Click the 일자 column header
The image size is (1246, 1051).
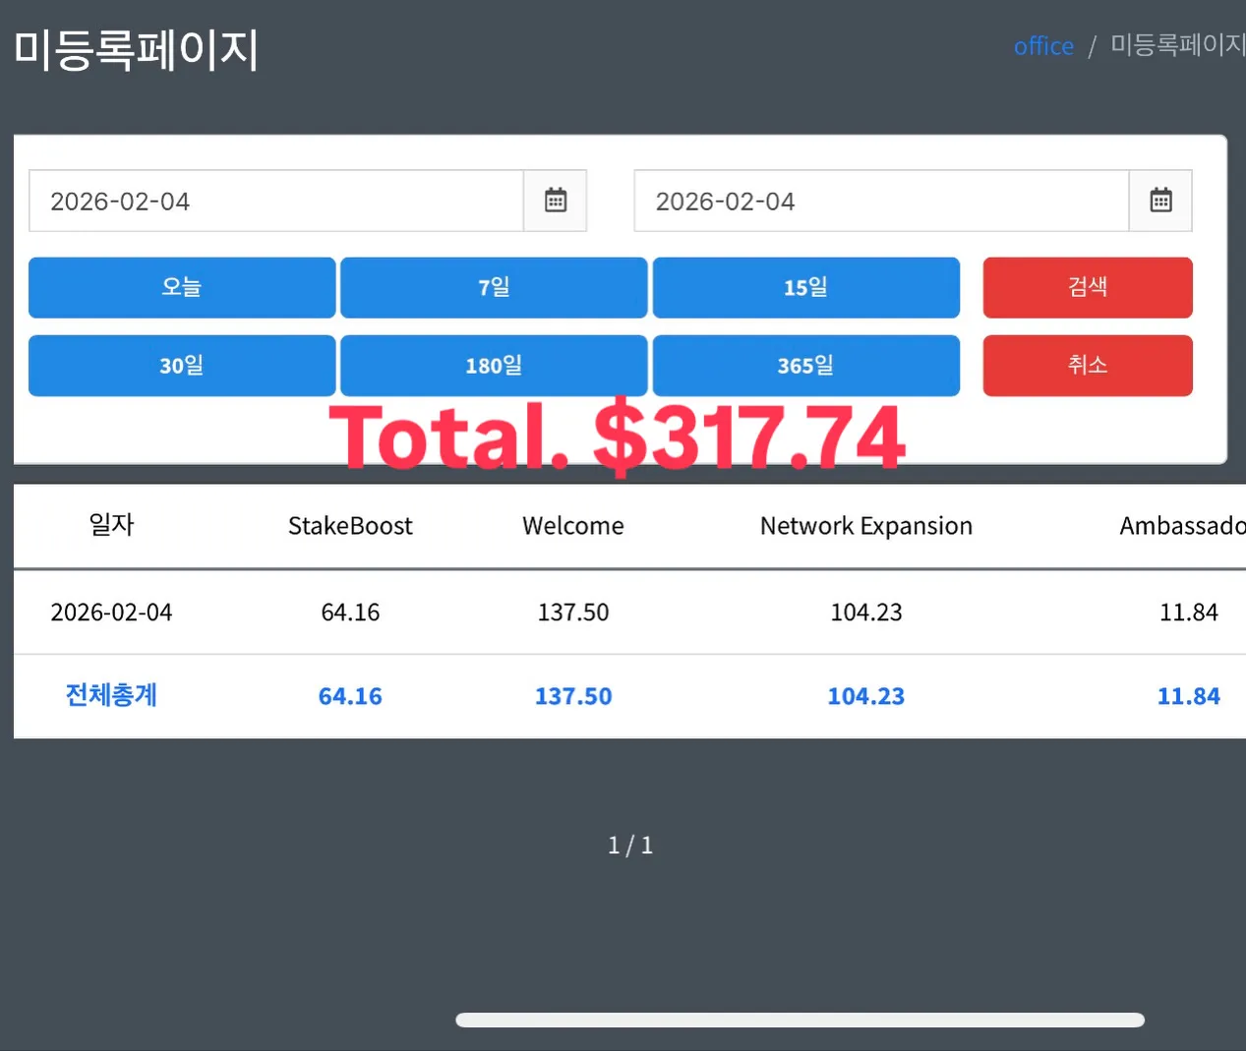pos(111,525)
